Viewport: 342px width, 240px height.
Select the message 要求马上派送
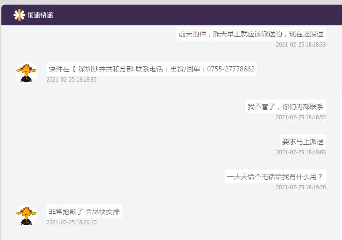point(303,141)
